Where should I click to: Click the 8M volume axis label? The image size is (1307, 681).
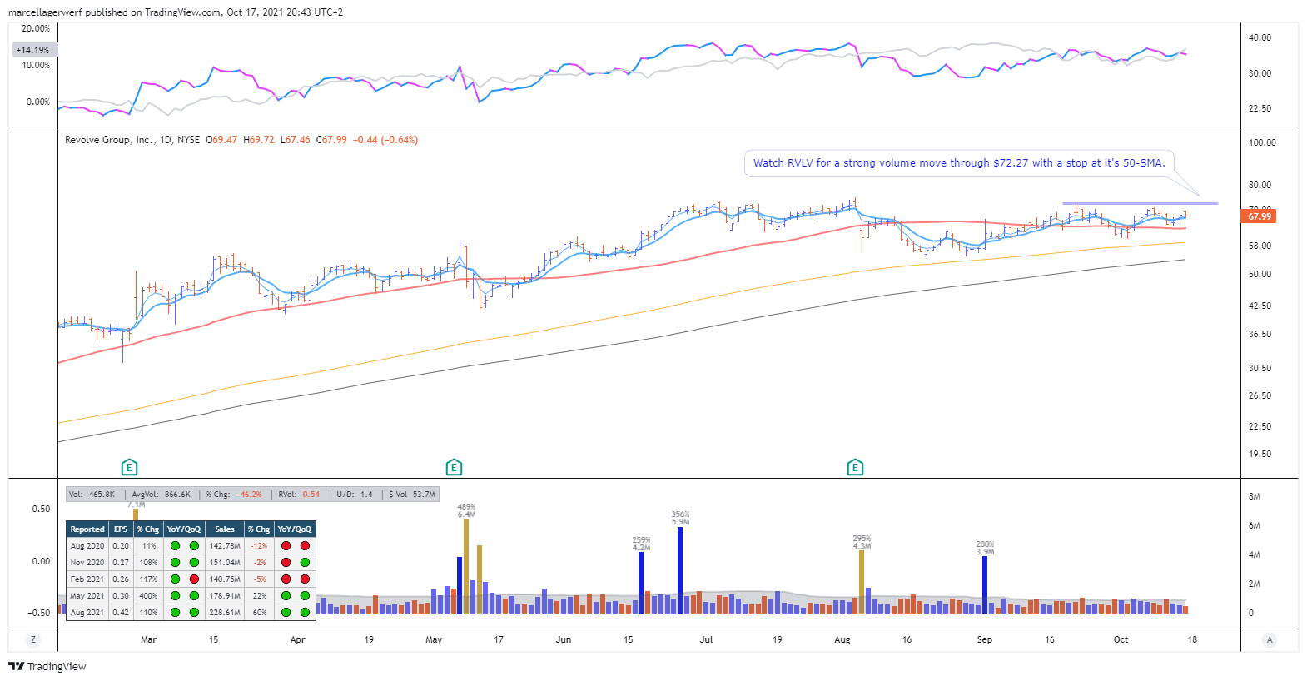click(1255, 496)
